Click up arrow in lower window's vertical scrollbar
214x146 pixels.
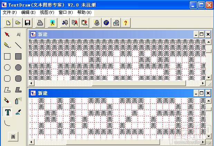click(208, 101)
